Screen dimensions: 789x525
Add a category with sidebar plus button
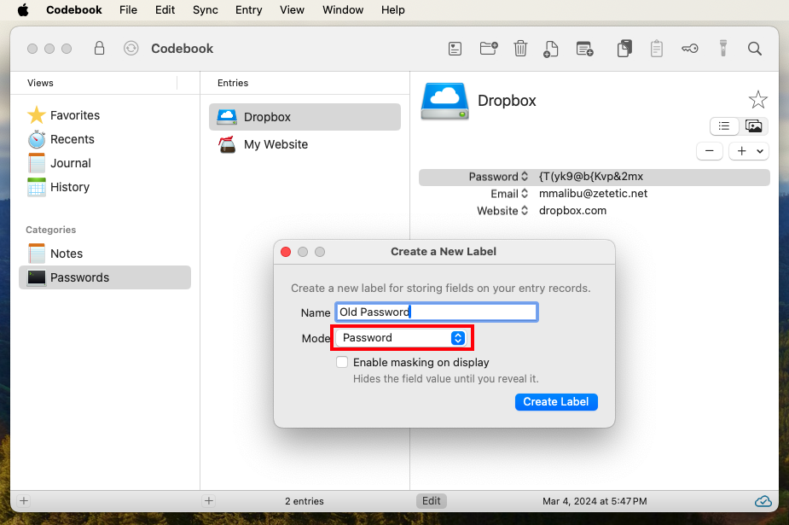(x=24, y=501)
